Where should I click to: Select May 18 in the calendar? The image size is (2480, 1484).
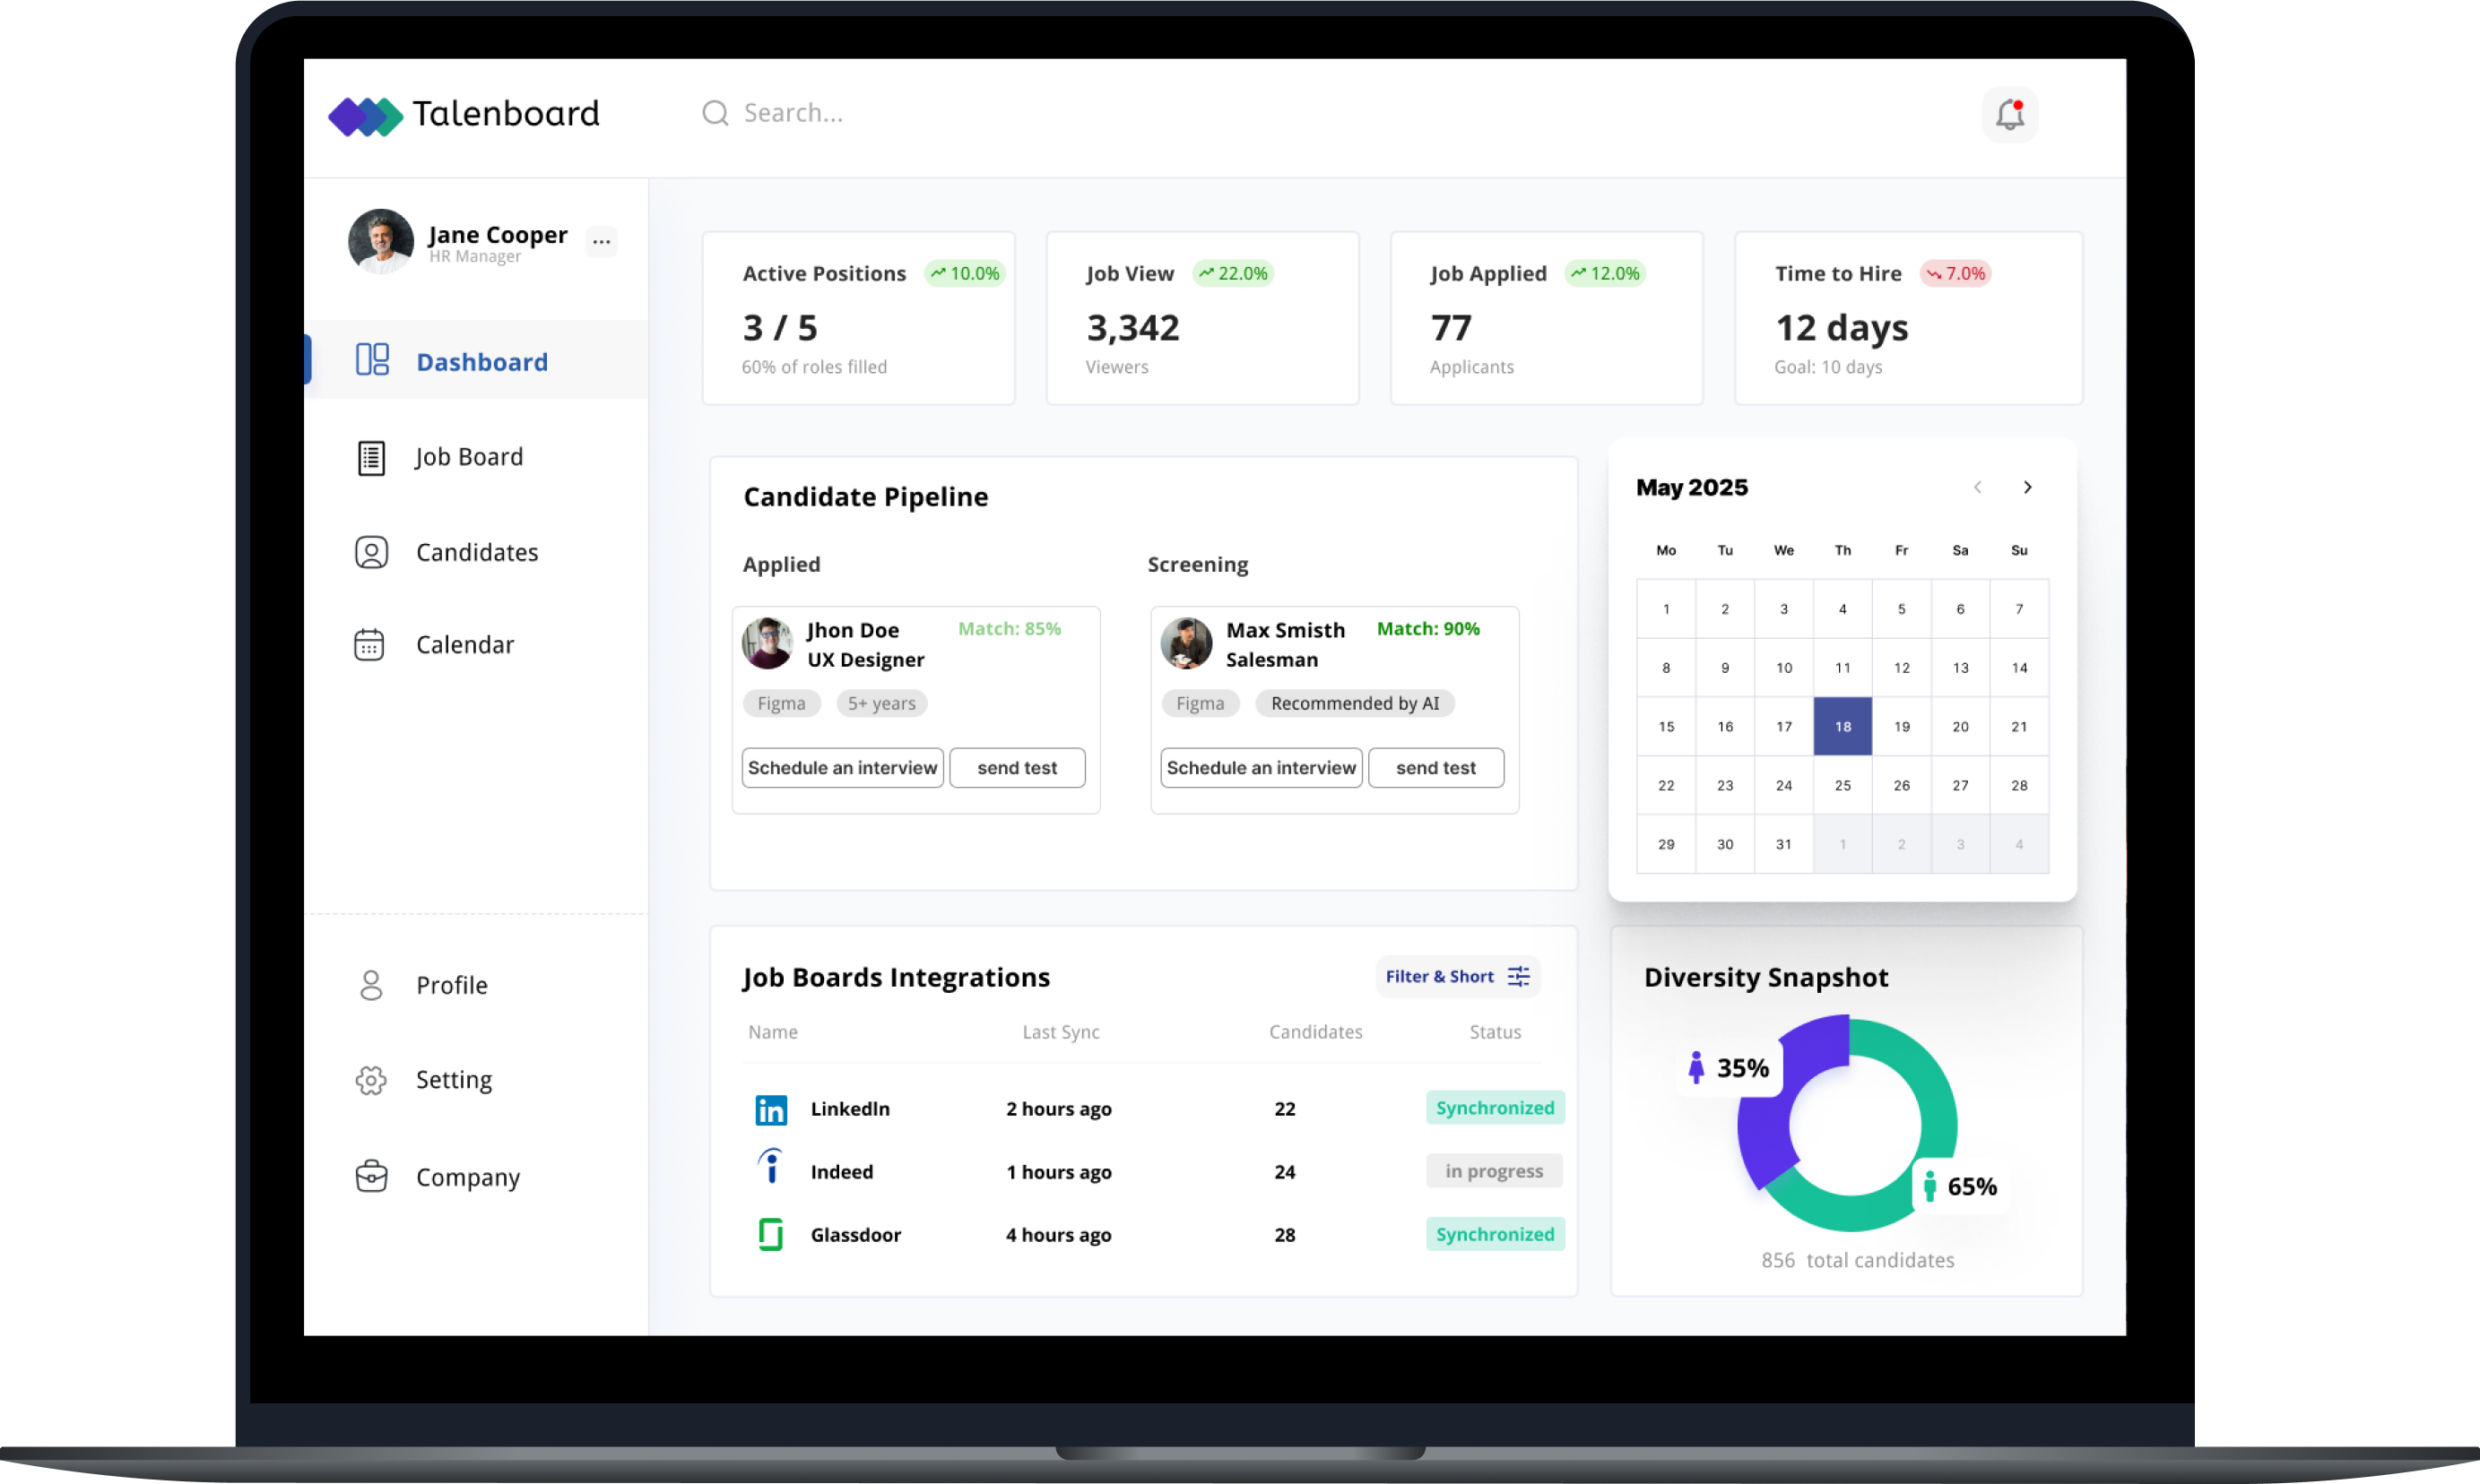1842,727
